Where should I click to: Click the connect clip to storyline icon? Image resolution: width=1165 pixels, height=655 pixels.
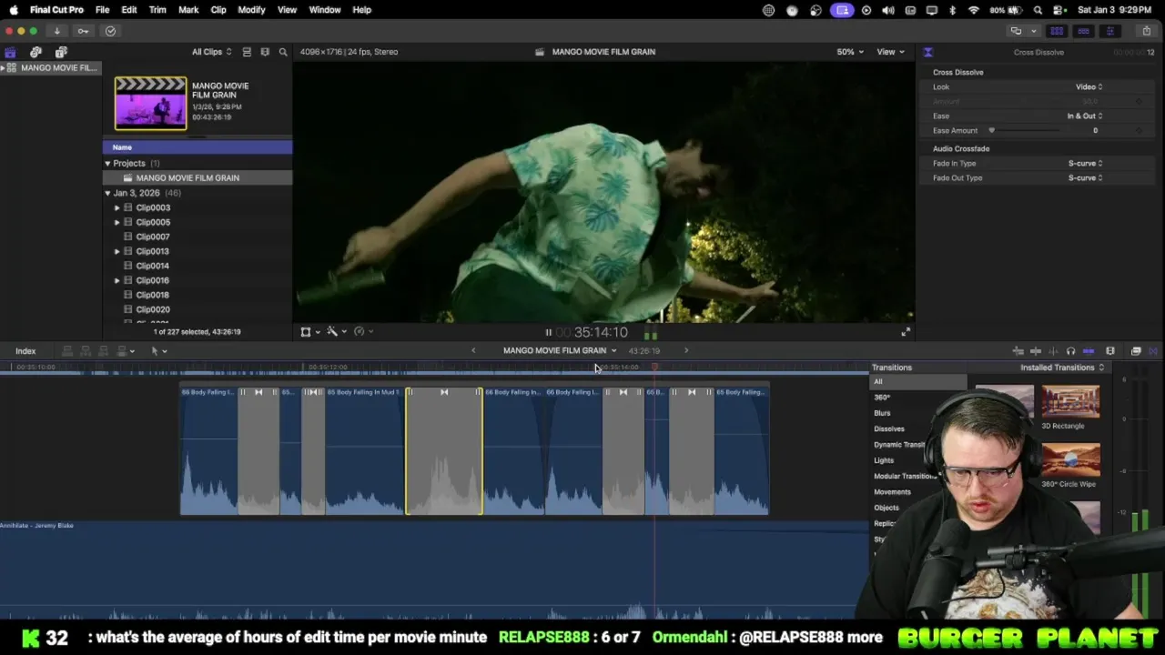tap(67, 351)
